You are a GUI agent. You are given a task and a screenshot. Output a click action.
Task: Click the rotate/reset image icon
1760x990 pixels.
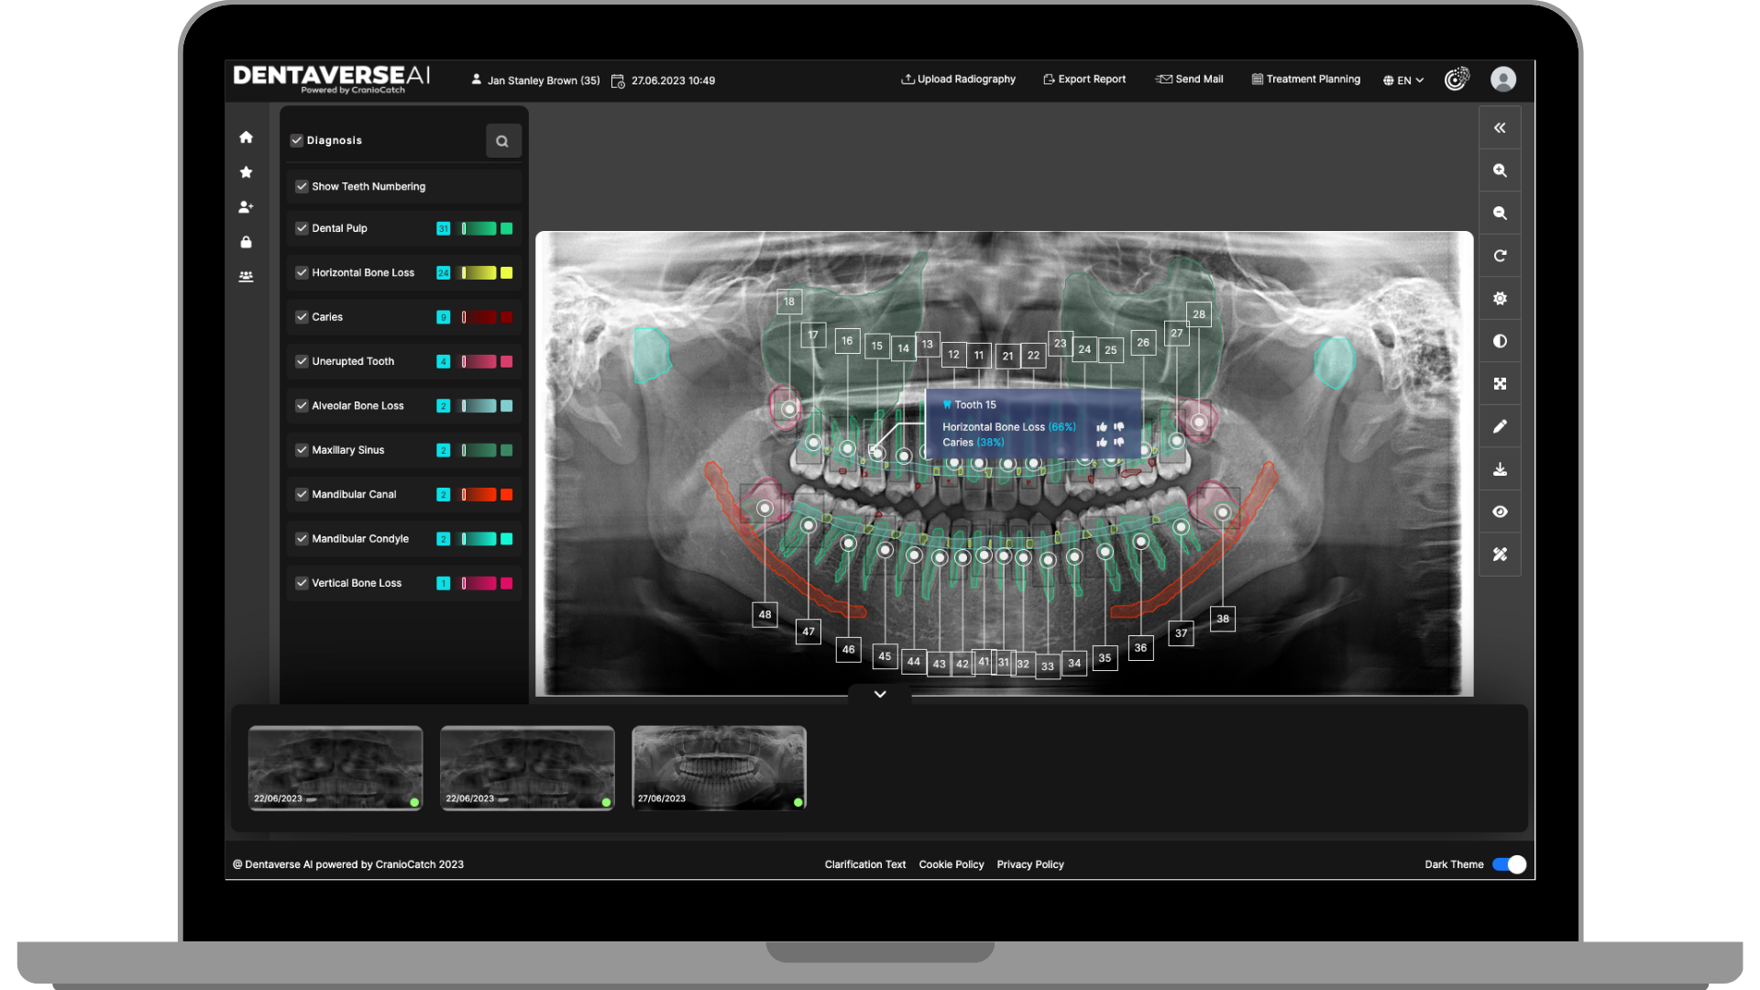(x=1500, y=256)
